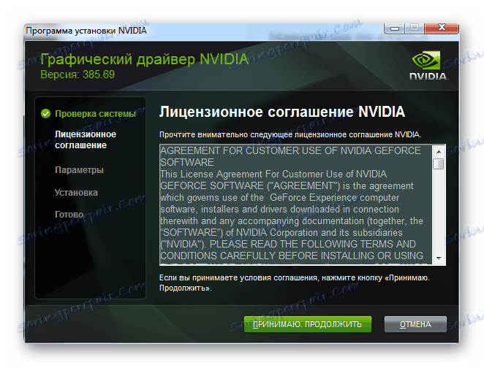The image size is (484, 368).
Task: Click the Если вы принимаете условия text
Action: click(x=294, y=283)
